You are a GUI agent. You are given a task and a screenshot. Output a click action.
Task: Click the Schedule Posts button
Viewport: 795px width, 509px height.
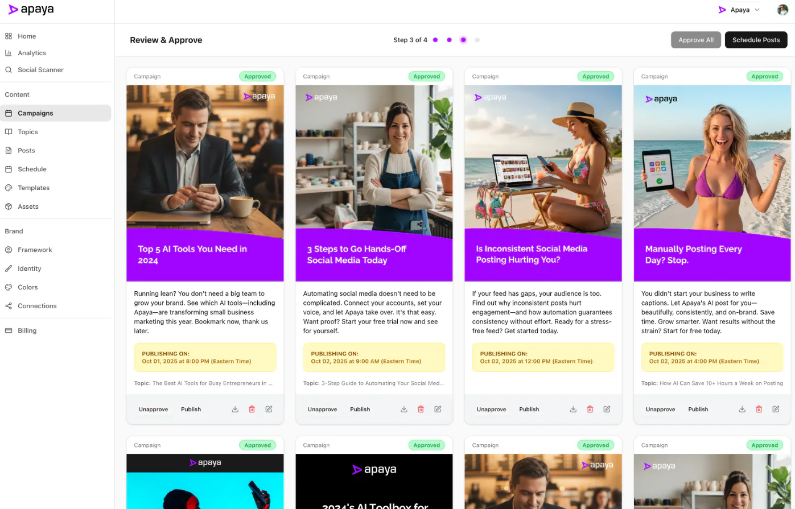(756, 40)
